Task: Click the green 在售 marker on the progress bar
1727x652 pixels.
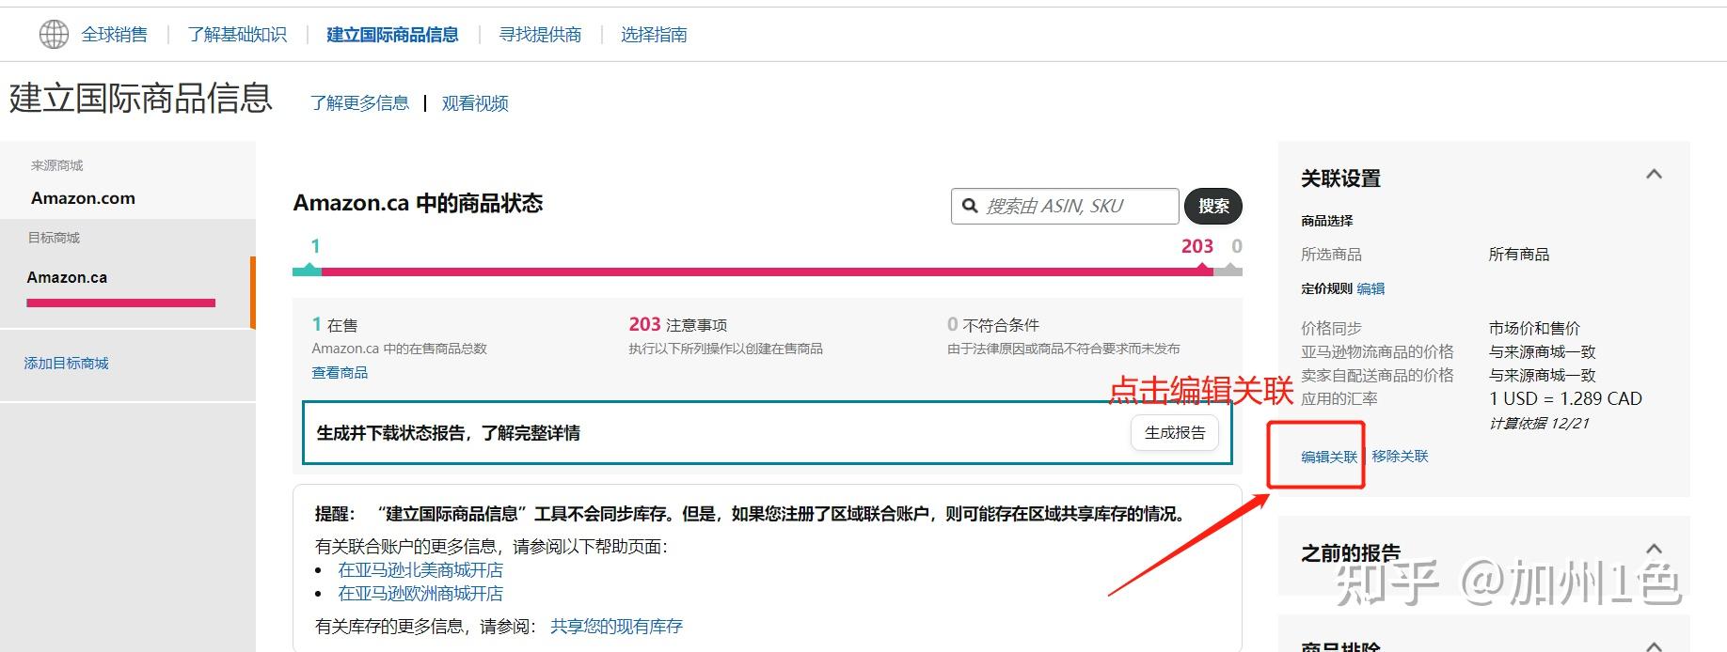Action: [x=308, y=269]
